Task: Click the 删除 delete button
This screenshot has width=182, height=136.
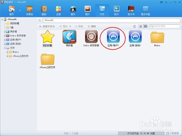Action: coord(92,26)
